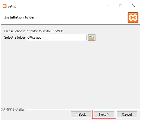Click the 'XAMPP Installer' footer label

[x=13, y=109]
